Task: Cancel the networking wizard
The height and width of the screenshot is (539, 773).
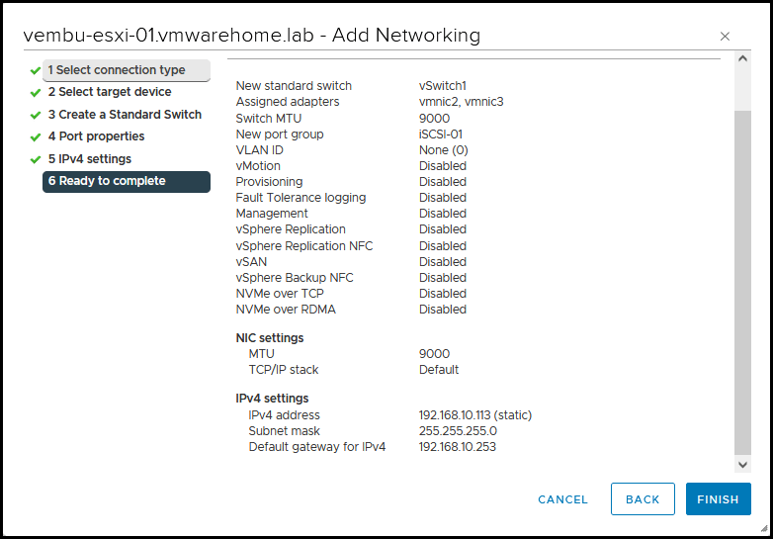Action: [x=563, y=499]
